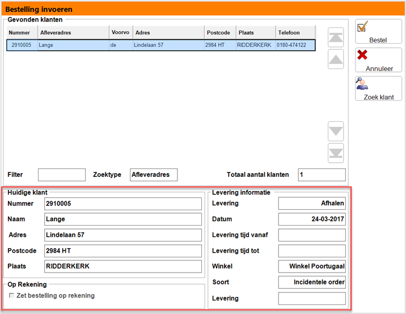Image resolution: width=406 pixels, height=314 pixels.
Task: Open the Winkel field Winkel Poortugaal
Action: pos(312,266)
